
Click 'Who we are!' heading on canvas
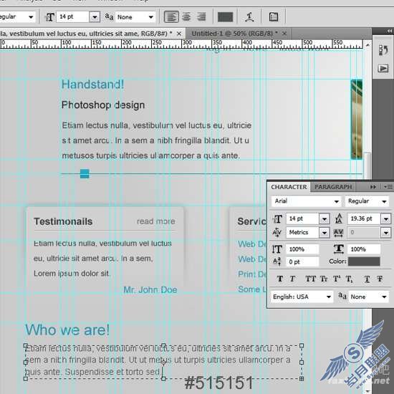(x=67, y=330)
